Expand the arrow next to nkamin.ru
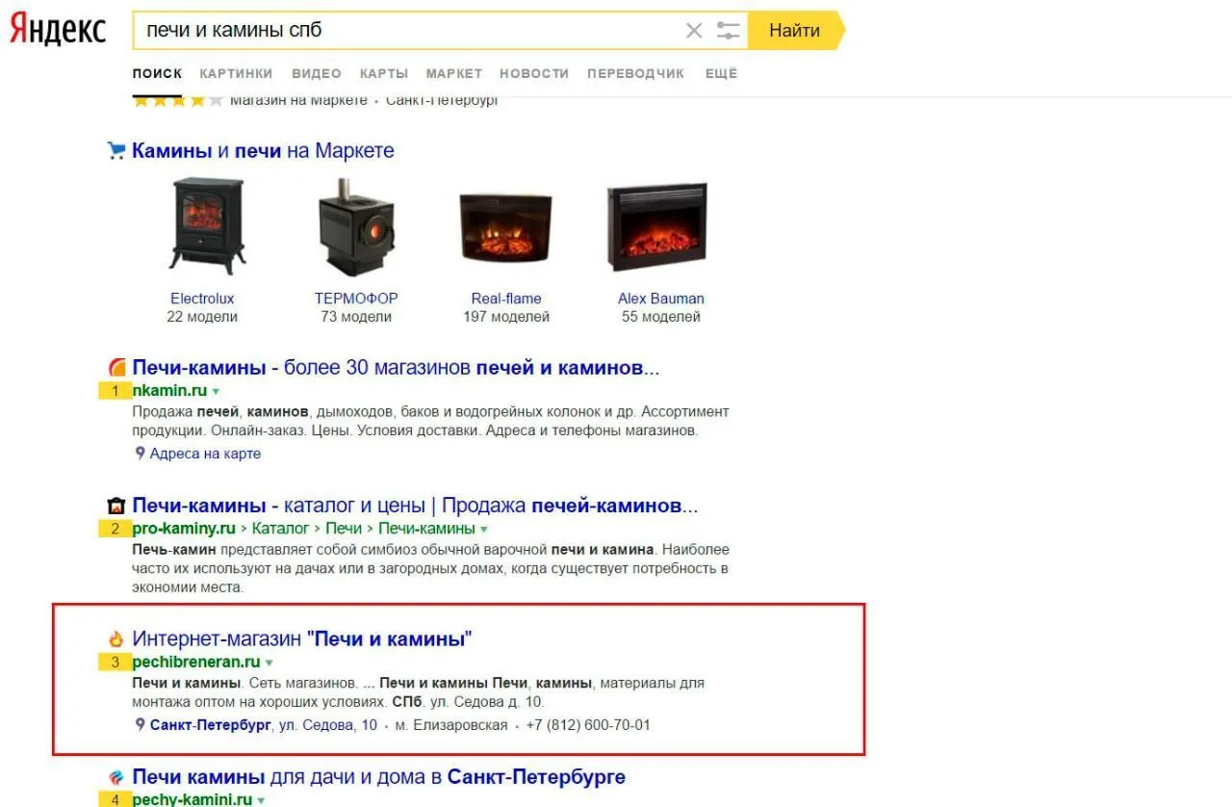1232x807 pixels. (216, 392)
